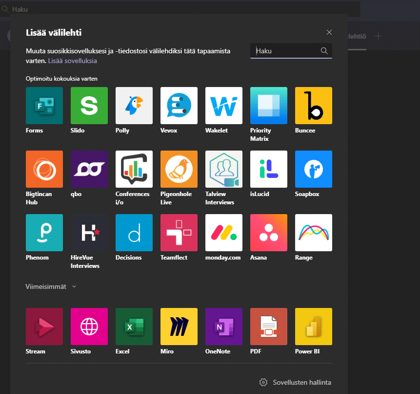Image resolution: width=420 pixels, height=394 pixels.
Task: Select Pigeonhole Live app icon
Action: click(179, 169)
